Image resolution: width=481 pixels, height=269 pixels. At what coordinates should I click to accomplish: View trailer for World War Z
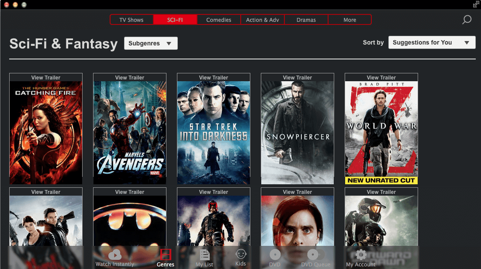click(x=381, y=78)
